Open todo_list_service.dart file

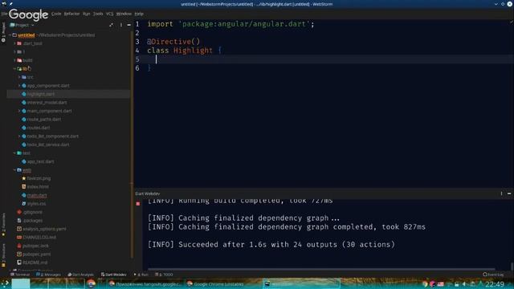click(x=48, y=144)
